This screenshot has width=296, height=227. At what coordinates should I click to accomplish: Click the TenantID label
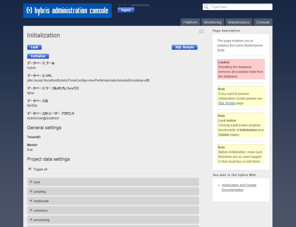coord(34,137)
